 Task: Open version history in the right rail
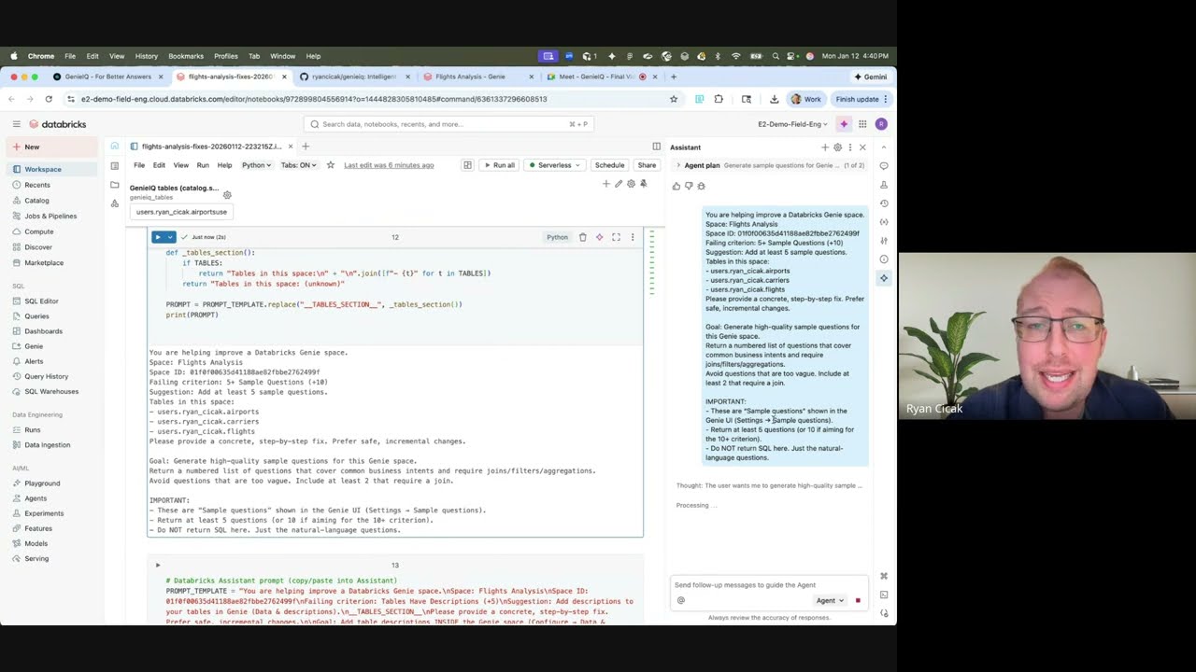(x=884, y=203)
